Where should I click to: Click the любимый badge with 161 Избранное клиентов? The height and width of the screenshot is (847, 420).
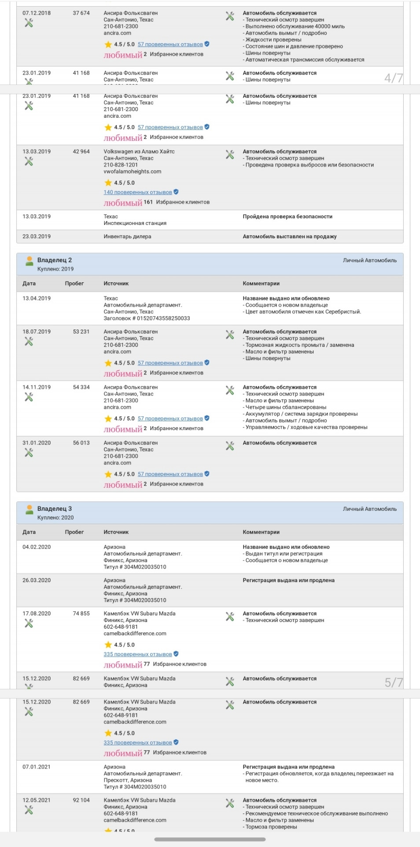[123, 203]
